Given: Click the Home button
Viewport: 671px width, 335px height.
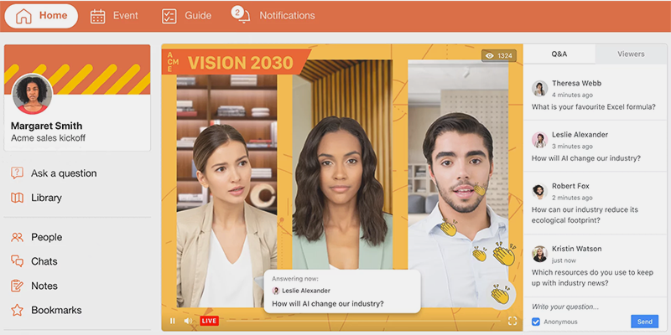Looking at the screenshot, I should (41, 16).
